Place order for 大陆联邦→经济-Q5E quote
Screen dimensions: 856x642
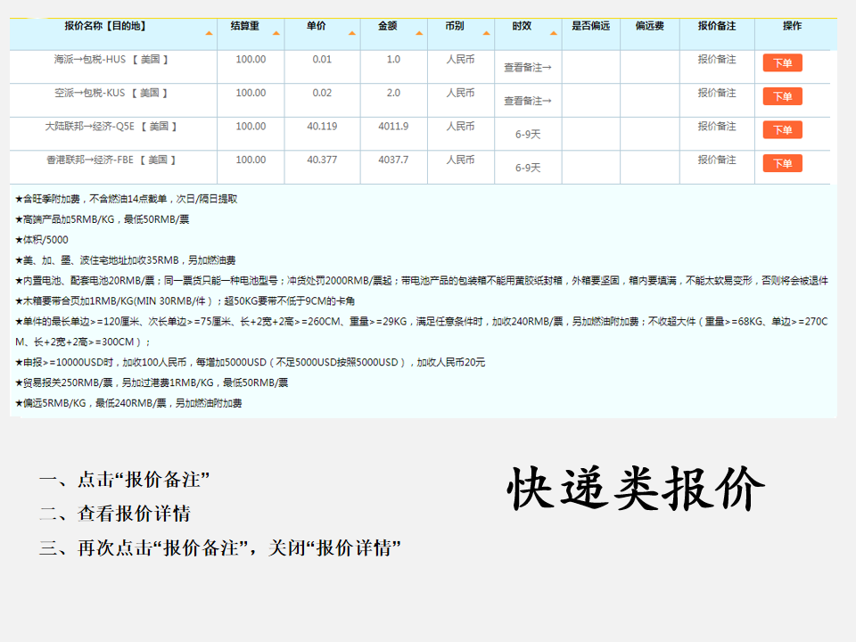(x=782, y=130)
